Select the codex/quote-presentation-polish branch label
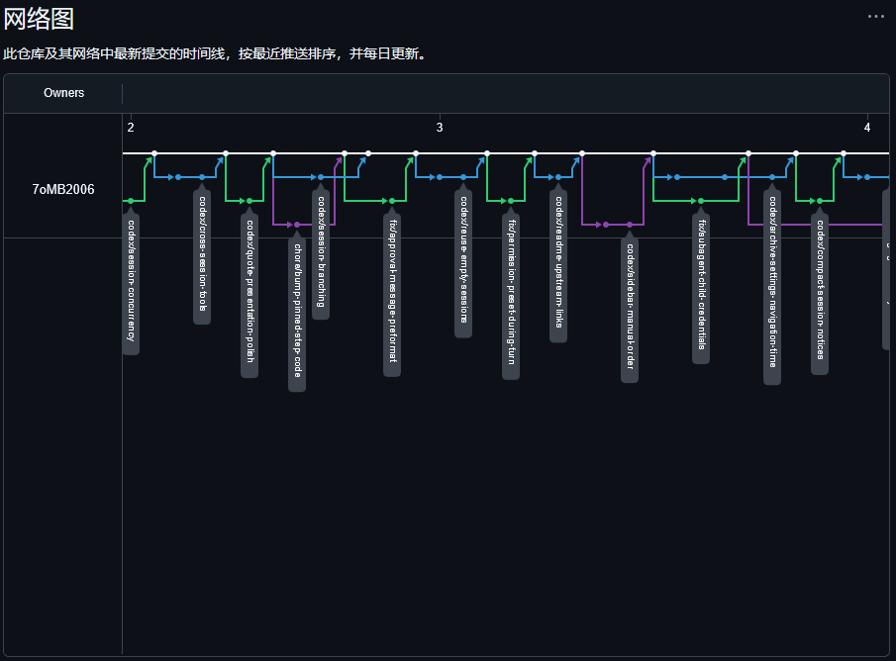Viewport: 896px width, 661px height. tap(249, 291)
